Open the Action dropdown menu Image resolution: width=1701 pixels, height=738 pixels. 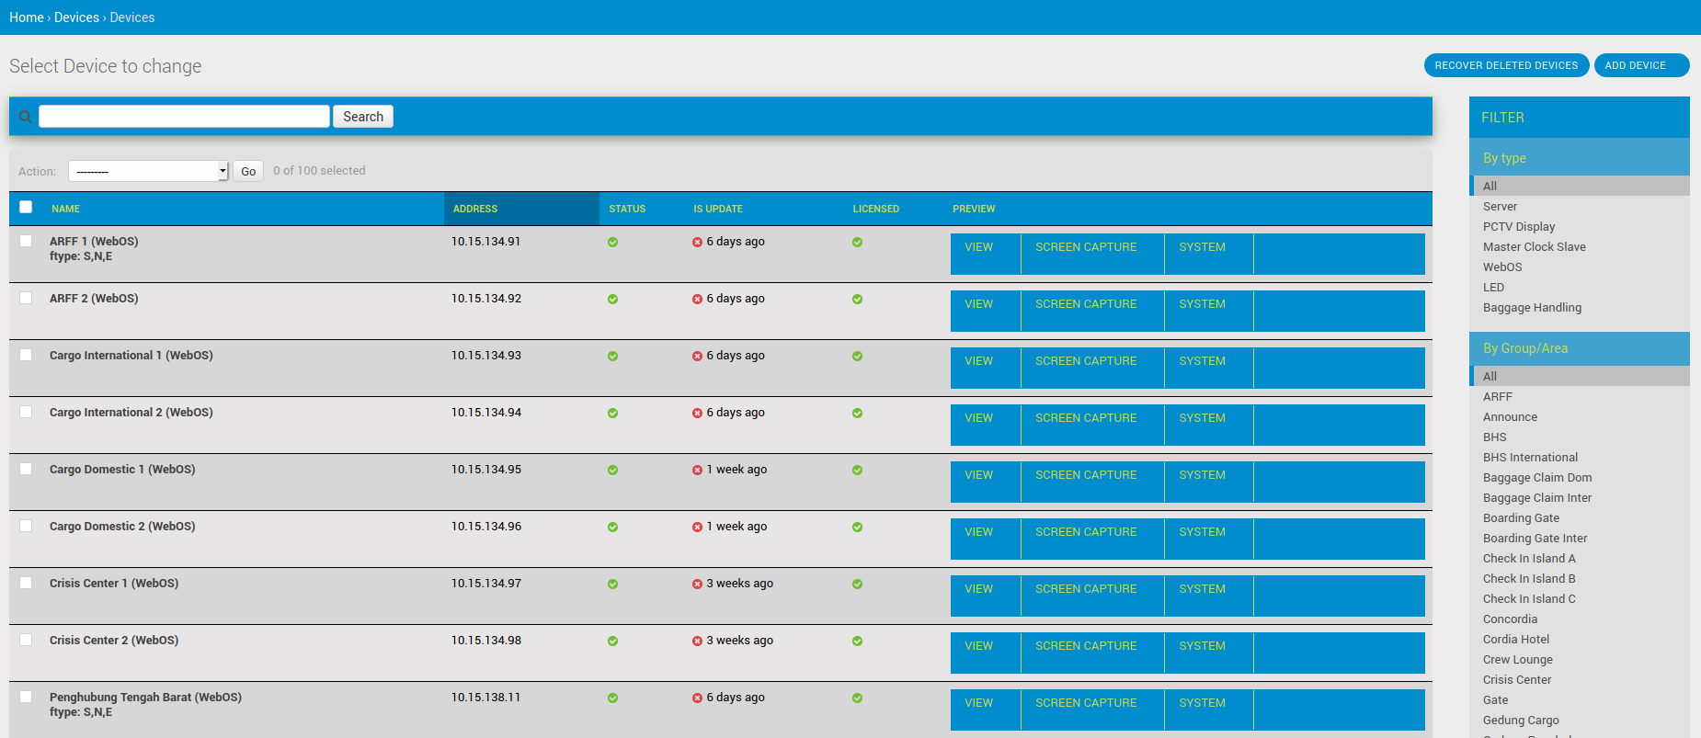tap(148, 171)
